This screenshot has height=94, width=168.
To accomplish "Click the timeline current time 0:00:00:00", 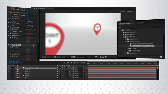I will [13, 62].
